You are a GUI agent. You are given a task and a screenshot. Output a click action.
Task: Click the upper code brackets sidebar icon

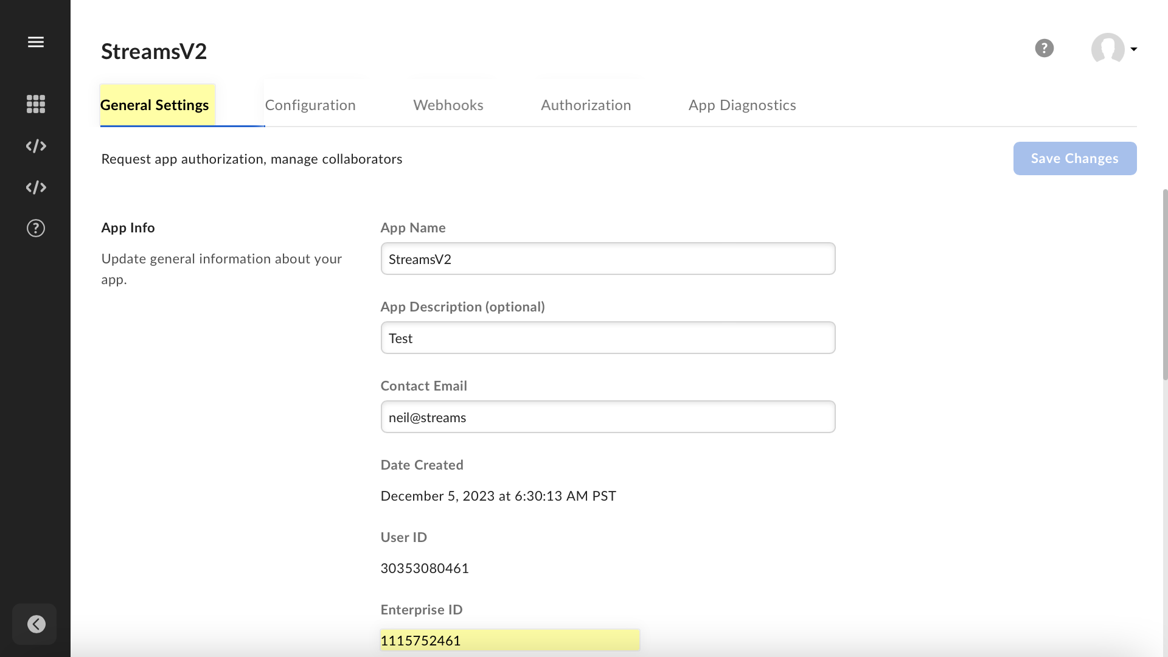[36, 146]
